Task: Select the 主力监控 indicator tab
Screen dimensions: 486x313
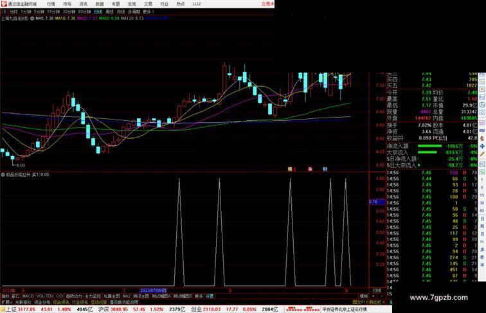Action: coord(93,296)
